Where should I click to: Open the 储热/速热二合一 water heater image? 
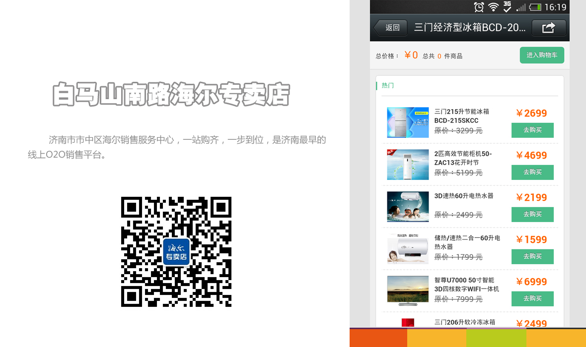[408, 249]
